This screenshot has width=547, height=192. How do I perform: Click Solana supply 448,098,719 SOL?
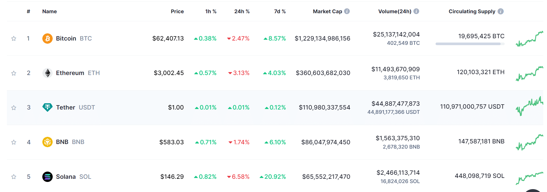pyautogui.click(x=480, y=176)
